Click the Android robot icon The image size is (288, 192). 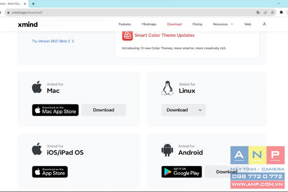(167, 150)
